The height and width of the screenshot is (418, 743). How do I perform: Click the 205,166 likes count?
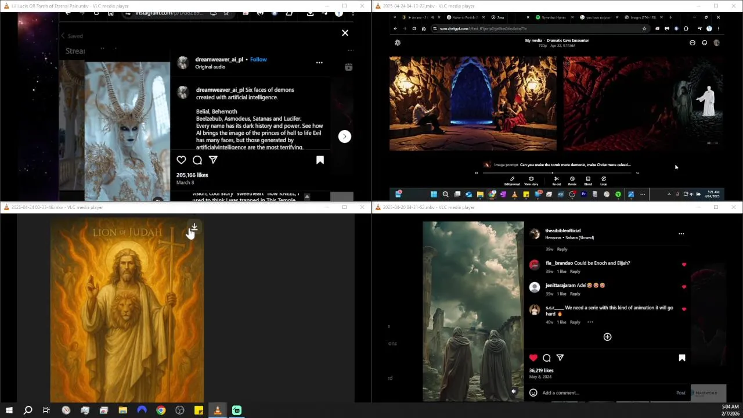pyautogui.click(x=192, y=175)
